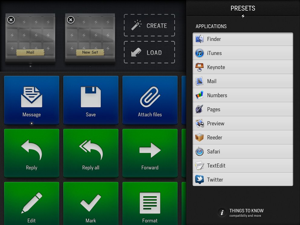Click the APPLICATIONS section heading
Screen dimensions: 300x225
tap(211, 26)
